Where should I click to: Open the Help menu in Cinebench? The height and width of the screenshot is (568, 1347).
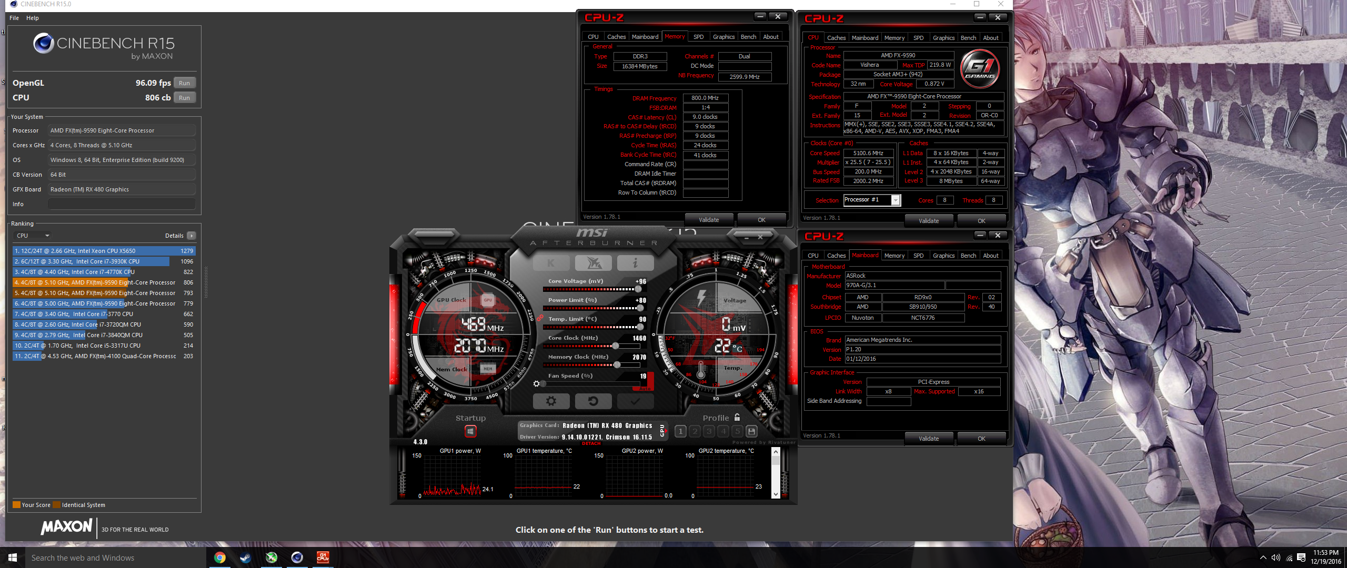tap(33, 18)
